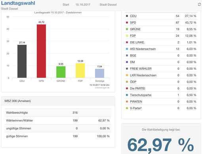Click the light blue Sonstige bar
Screen dimensions: 202x154
pos(99,73)
